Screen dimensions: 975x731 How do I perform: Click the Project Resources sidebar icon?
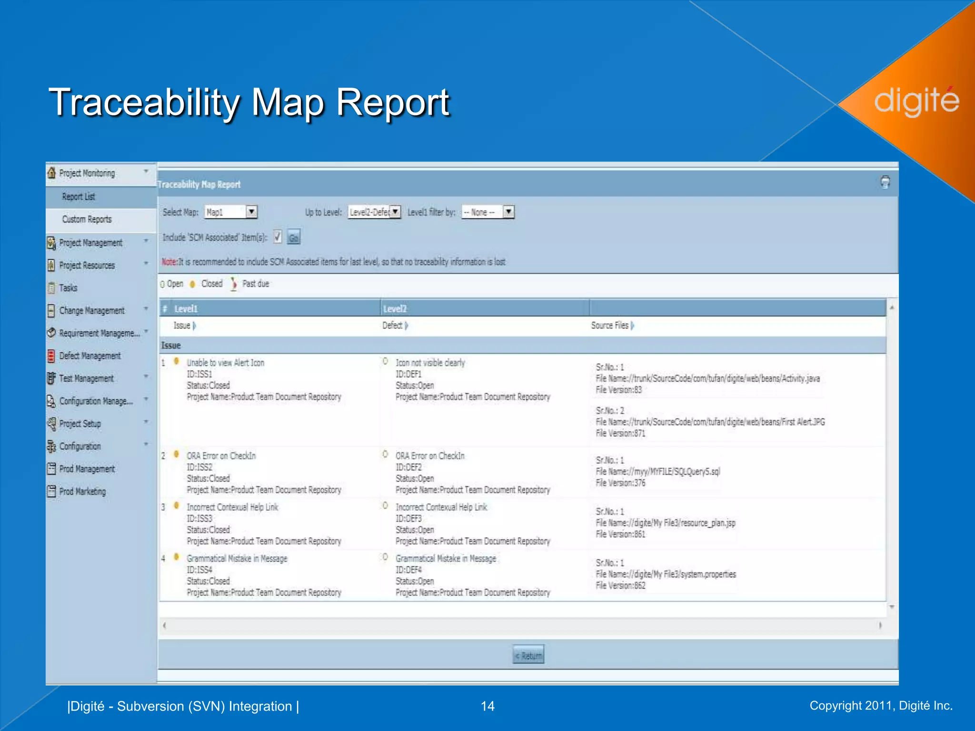(51, 265)
